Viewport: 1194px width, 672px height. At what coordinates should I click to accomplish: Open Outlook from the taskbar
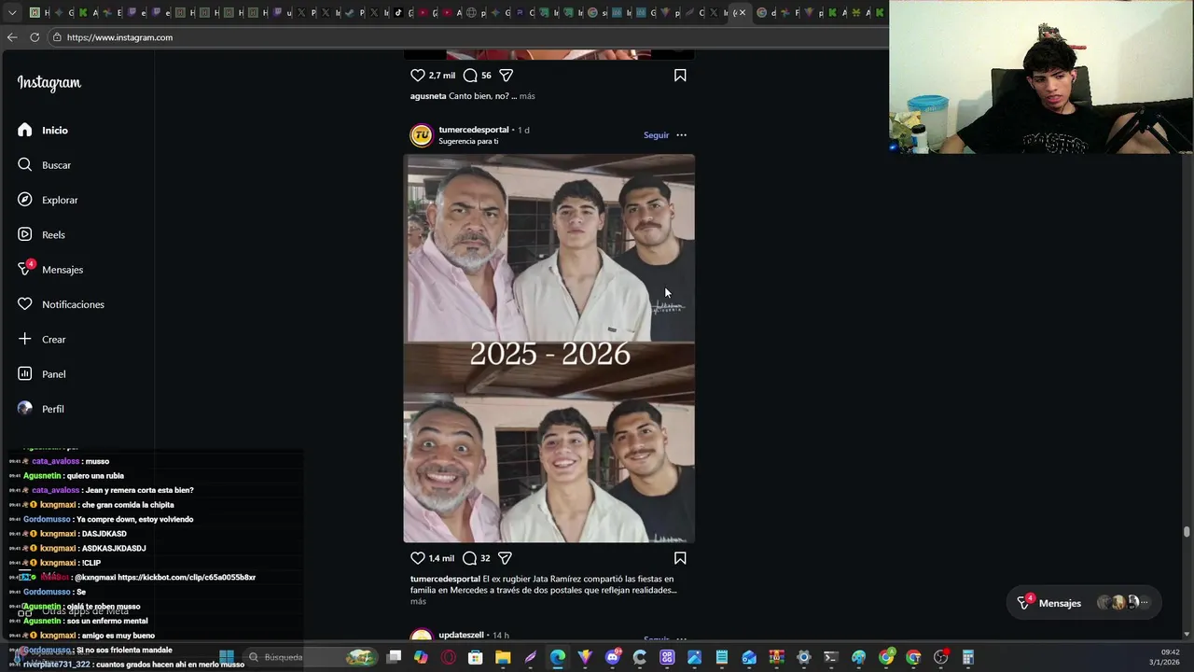[749, 657]
